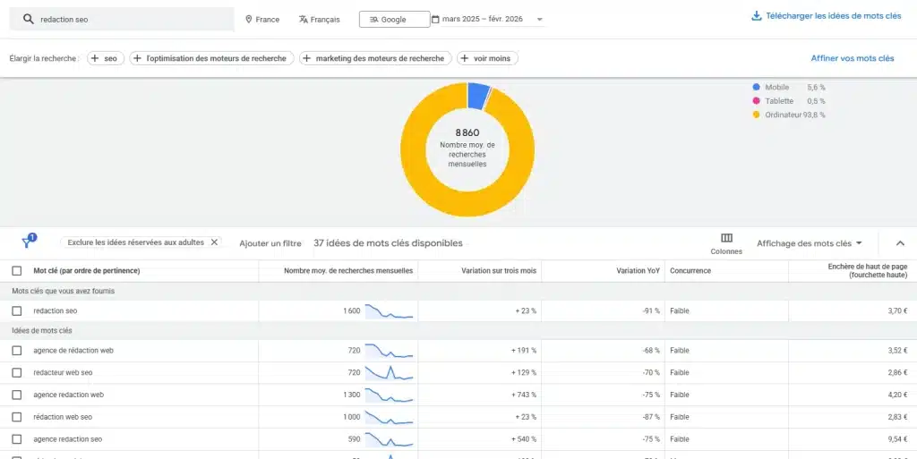Open the France location selector
The width and height of the screenshot is (917, 459).
(262, 20)
